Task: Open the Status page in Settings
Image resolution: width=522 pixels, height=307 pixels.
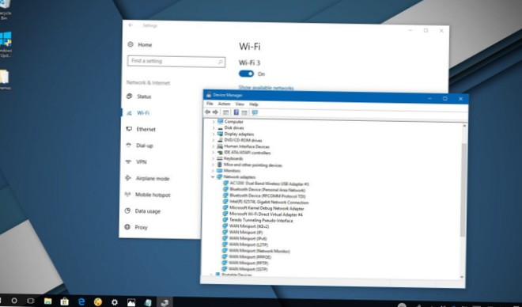Action: coord(139,97)
